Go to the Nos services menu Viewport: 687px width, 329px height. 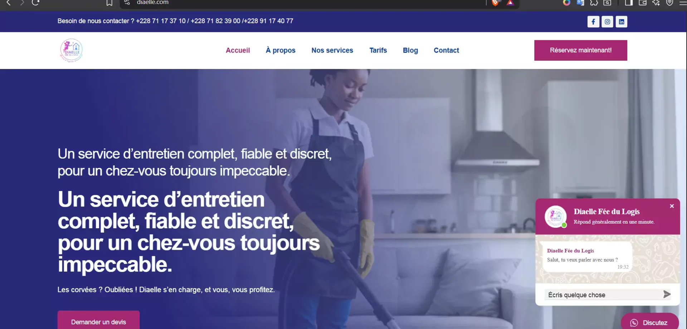[332, 50]
